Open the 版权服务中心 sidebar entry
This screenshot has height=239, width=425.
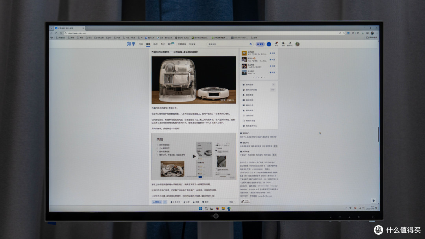click(259, 126)
